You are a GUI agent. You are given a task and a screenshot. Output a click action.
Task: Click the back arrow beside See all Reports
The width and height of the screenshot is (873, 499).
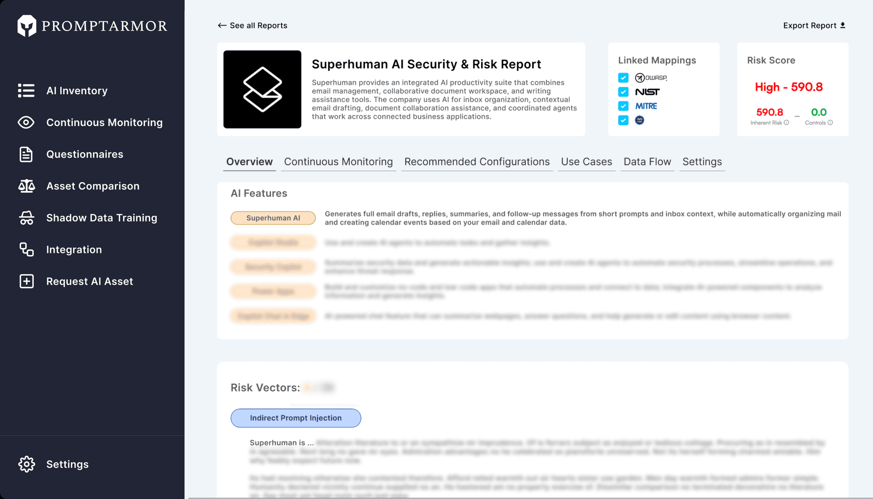(x=222, y=25)
